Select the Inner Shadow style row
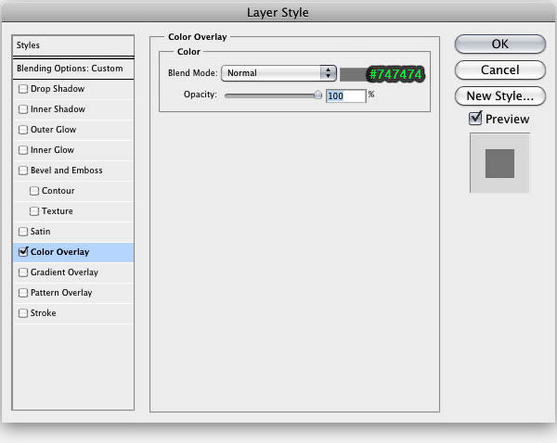Viewport: 557px width, 443px height. click(x=73, y=109)
